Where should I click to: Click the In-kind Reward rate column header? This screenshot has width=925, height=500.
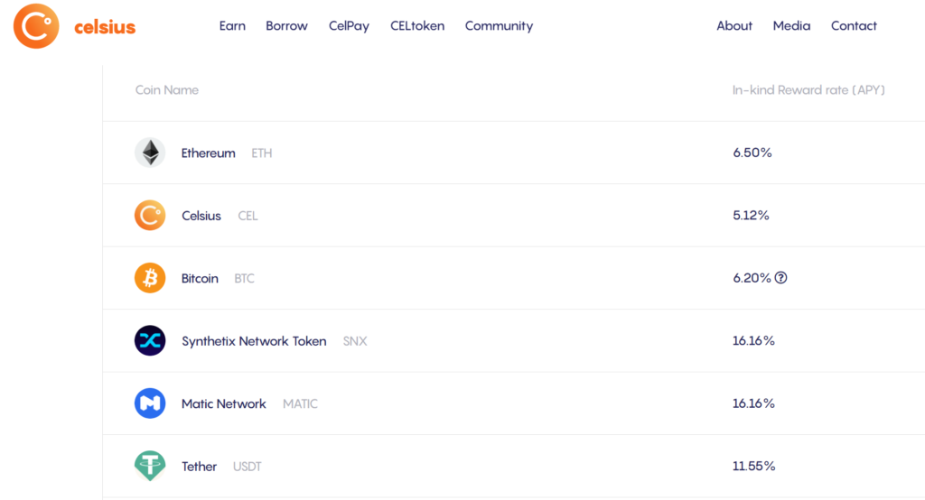[808, 90]
